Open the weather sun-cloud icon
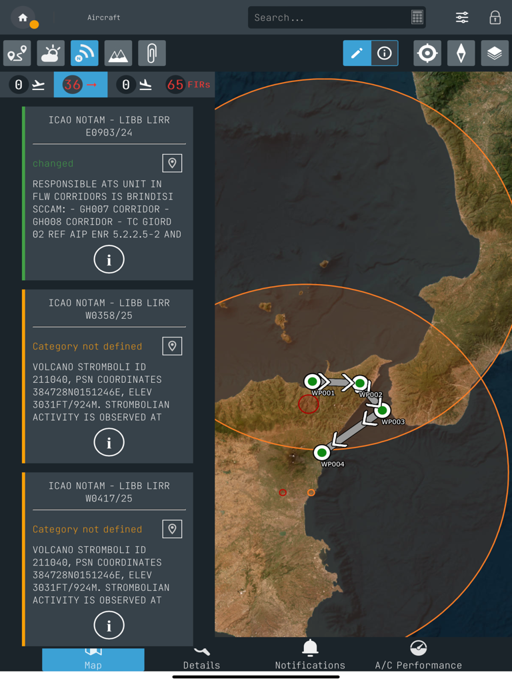 coord(51,53)
